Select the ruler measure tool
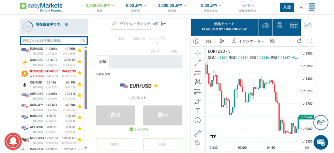 pos(197,133)
